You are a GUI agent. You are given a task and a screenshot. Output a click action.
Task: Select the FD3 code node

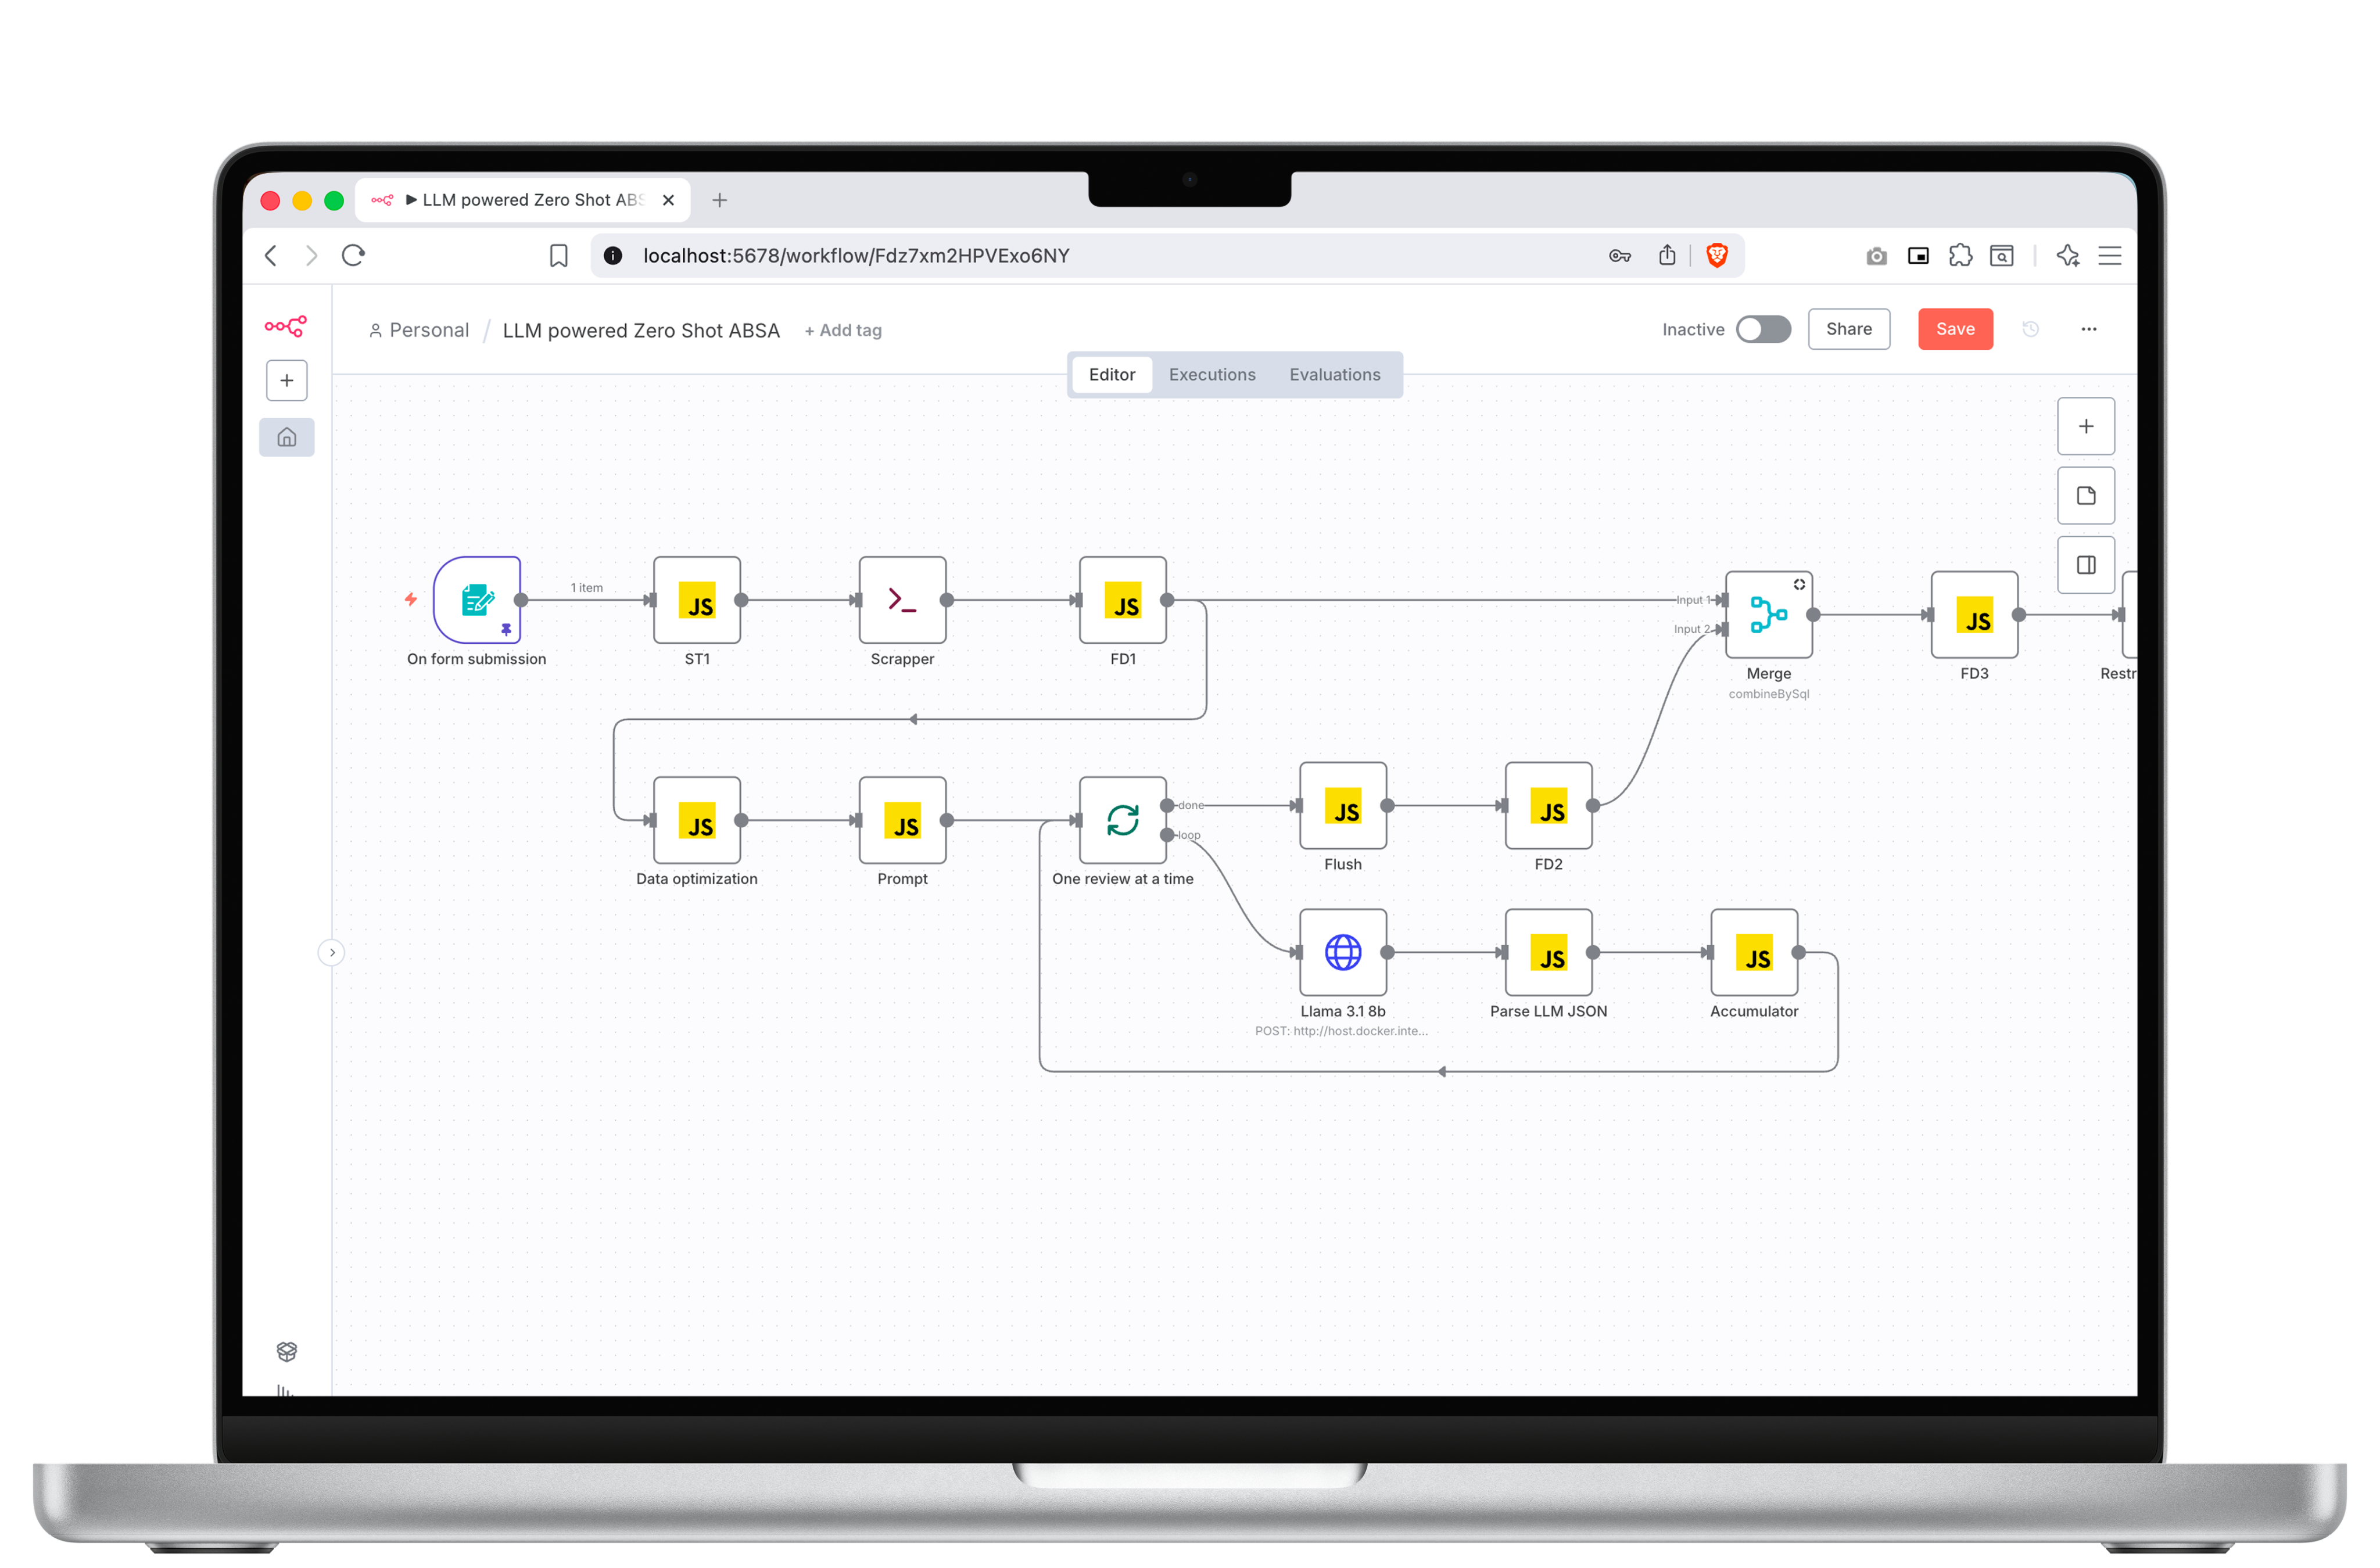point(1975,614)
